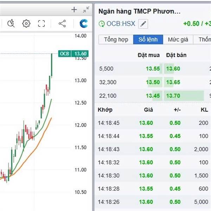The width and height of the screenshot is (211, 211).
Task: Click the pencil edit icon beside OCB:HSX
Action: click(x=143, y=24)
